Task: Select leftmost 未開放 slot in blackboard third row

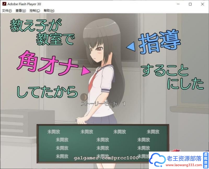Action: tap(62, 148)
